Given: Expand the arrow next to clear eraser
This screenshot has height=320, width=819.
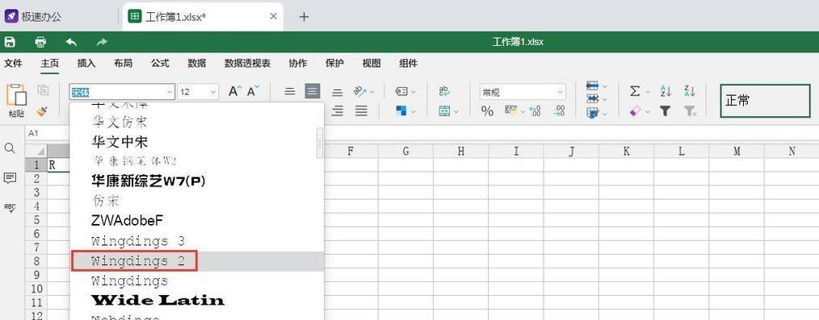Looking at the screenshot, I should tap(647, 111).
